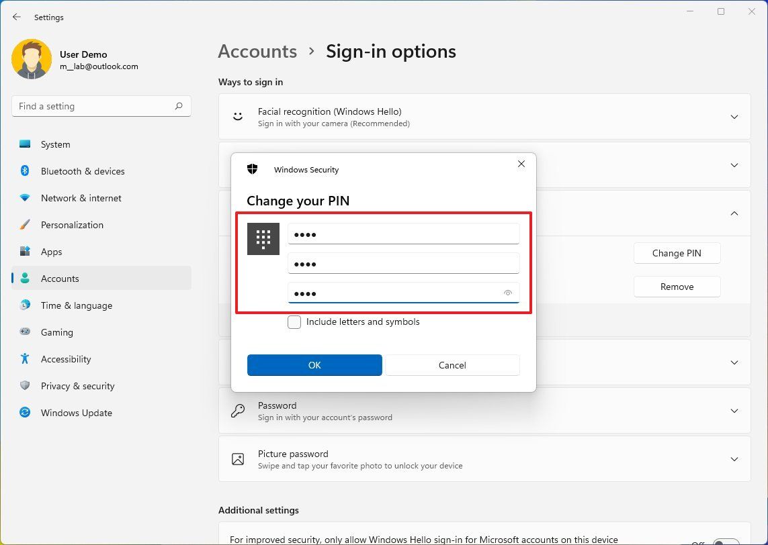Select Accounts in the navigation sidebar
The image size is (768, 545).
(60, 279)
